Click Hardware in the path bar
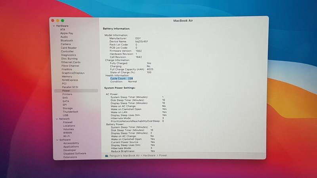 coord(149,155)
